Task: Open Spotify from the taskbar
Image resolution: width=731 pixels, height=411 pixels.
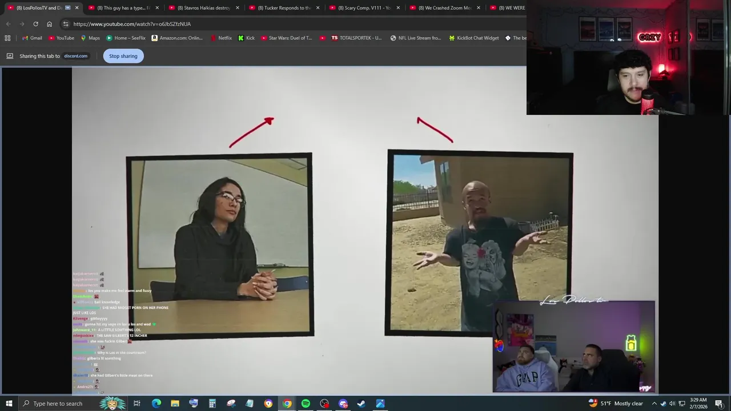Action: click(306, 404)
